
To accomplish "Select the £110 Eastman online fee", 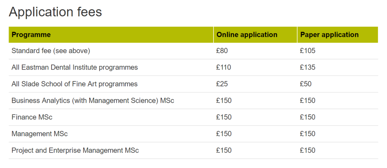I will 224,67.
